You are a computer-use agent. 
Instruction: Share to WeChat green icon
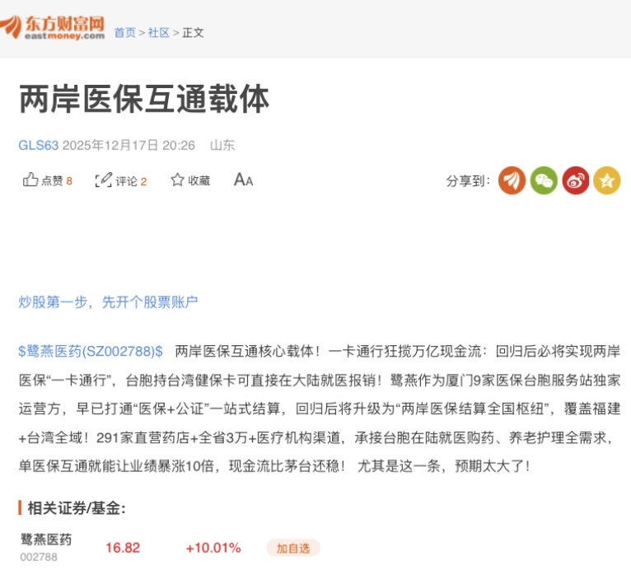coord(544,180)
